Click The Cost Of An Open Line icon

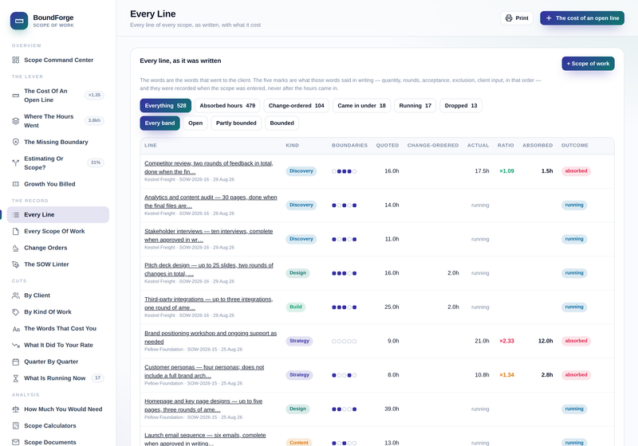point(16,96)
